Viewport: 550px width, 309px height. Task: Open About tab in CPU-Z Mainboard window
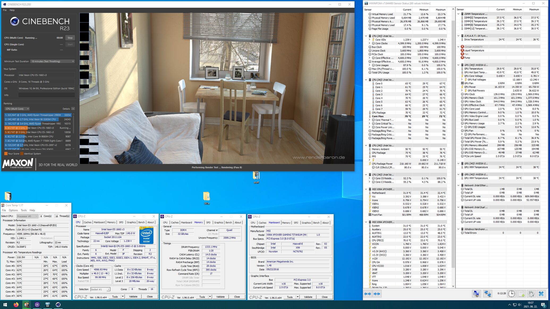(x=325, y=223)
